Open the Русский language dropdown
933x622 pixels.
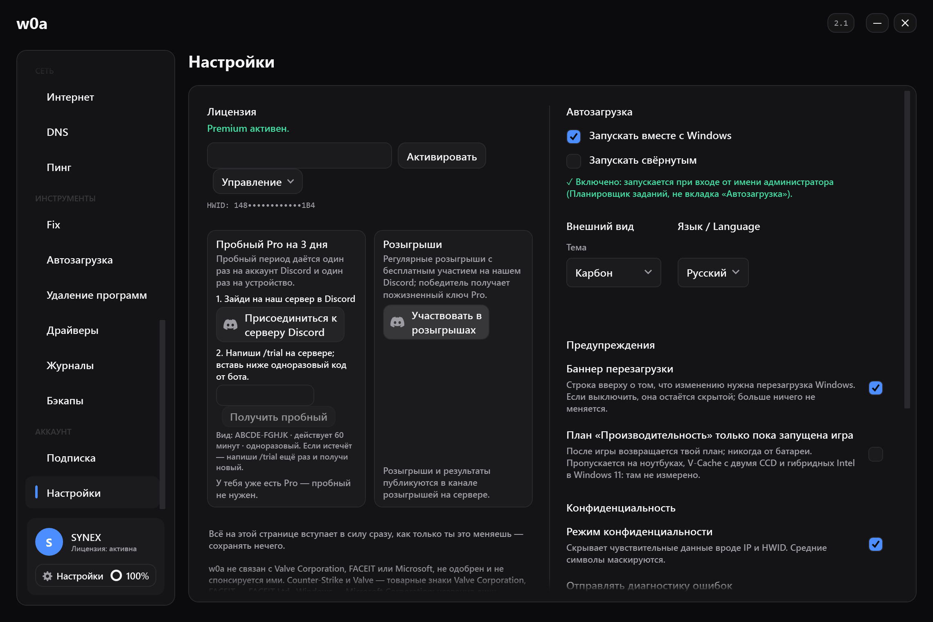(713, 273)
